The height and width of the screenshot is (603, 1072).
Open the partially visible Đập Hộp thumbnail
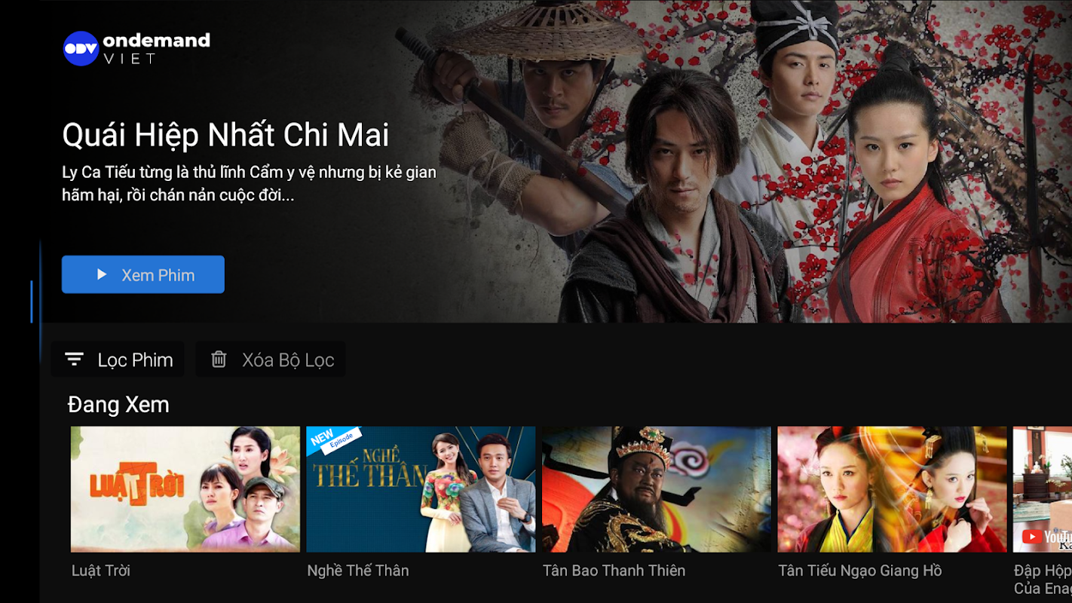[x=1043, y=489]
